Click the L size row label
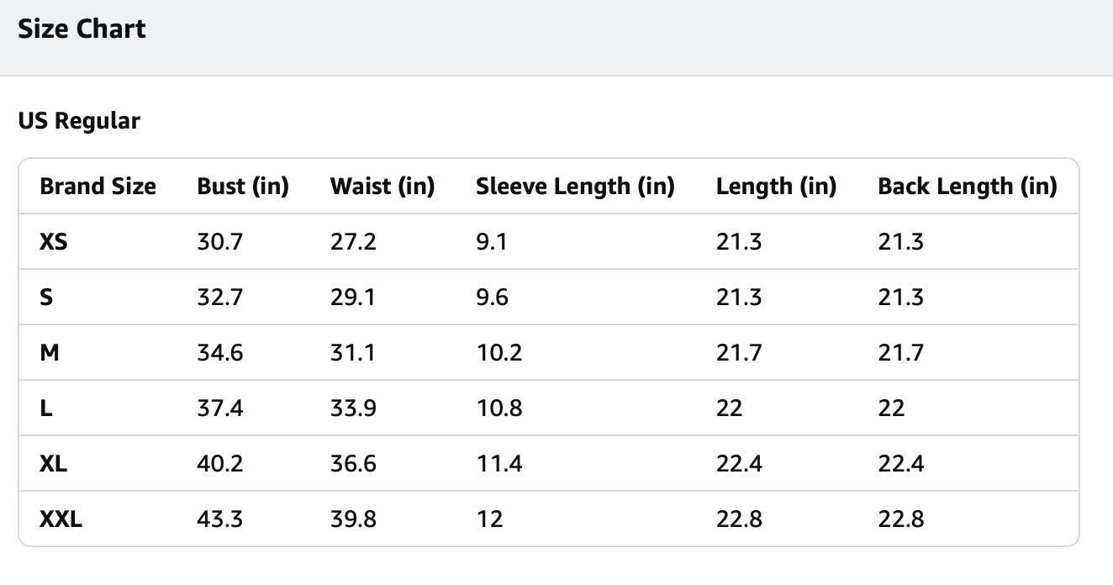This screenshot has width=1113, height=585. (x=45, y=408)
